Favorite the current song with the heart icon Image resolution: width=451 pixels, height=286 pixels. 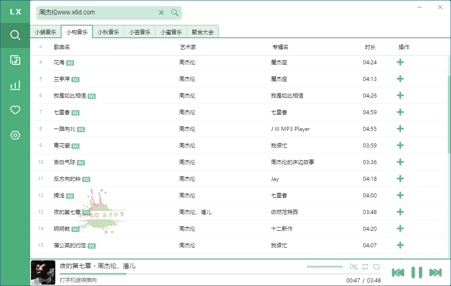click(377, 266)
